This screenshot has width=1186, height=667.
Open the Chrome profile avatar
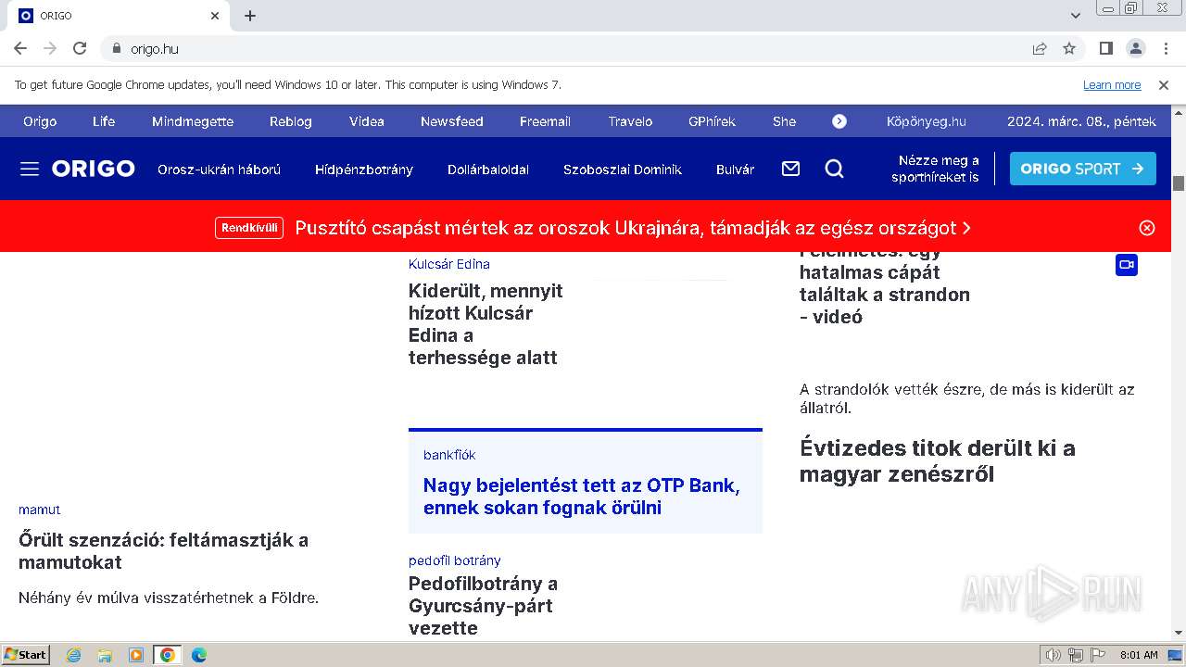point(1136,48)
